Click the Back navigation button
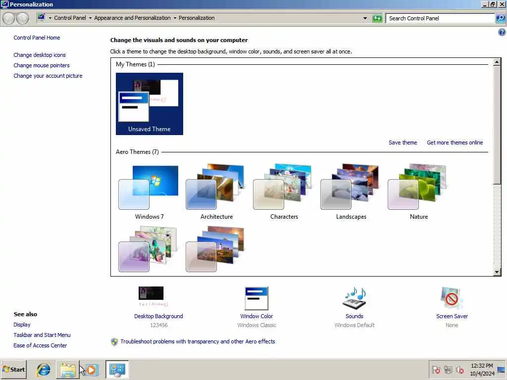The image size is (507, 380). (x=9, y=18)
